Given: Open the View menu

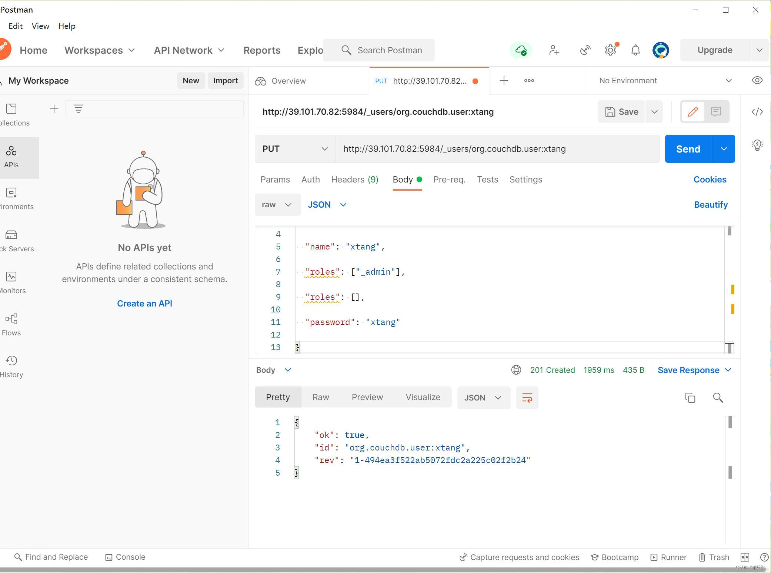Looking at the screenshot, I should click(40, 26).
